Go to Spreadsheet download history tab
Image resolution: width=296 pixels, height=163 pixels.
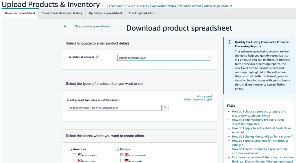[x=62, y=13]
